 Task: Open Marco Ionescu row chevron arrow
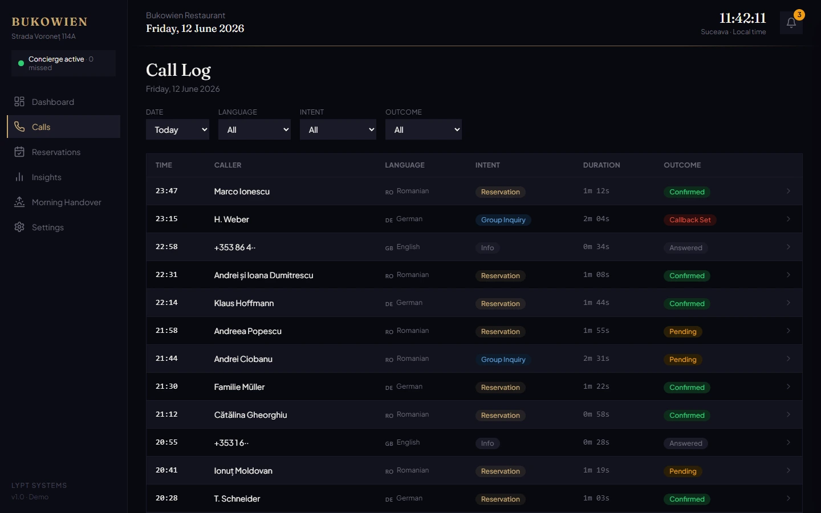789,191
